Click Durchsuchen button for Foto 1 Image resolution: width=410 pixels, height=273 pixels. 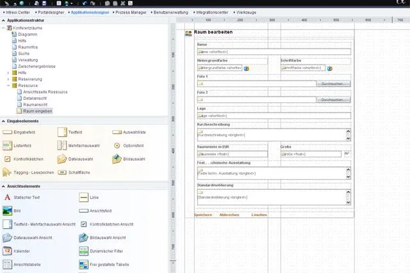coord(333,84)
